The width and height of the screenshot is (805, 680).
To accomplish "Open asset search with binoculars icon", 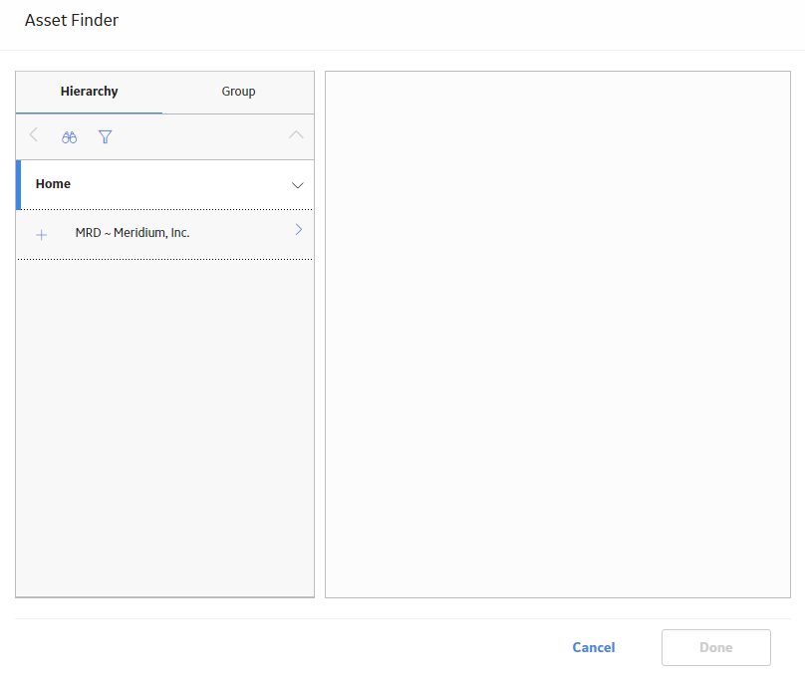I will pos(70,137).
